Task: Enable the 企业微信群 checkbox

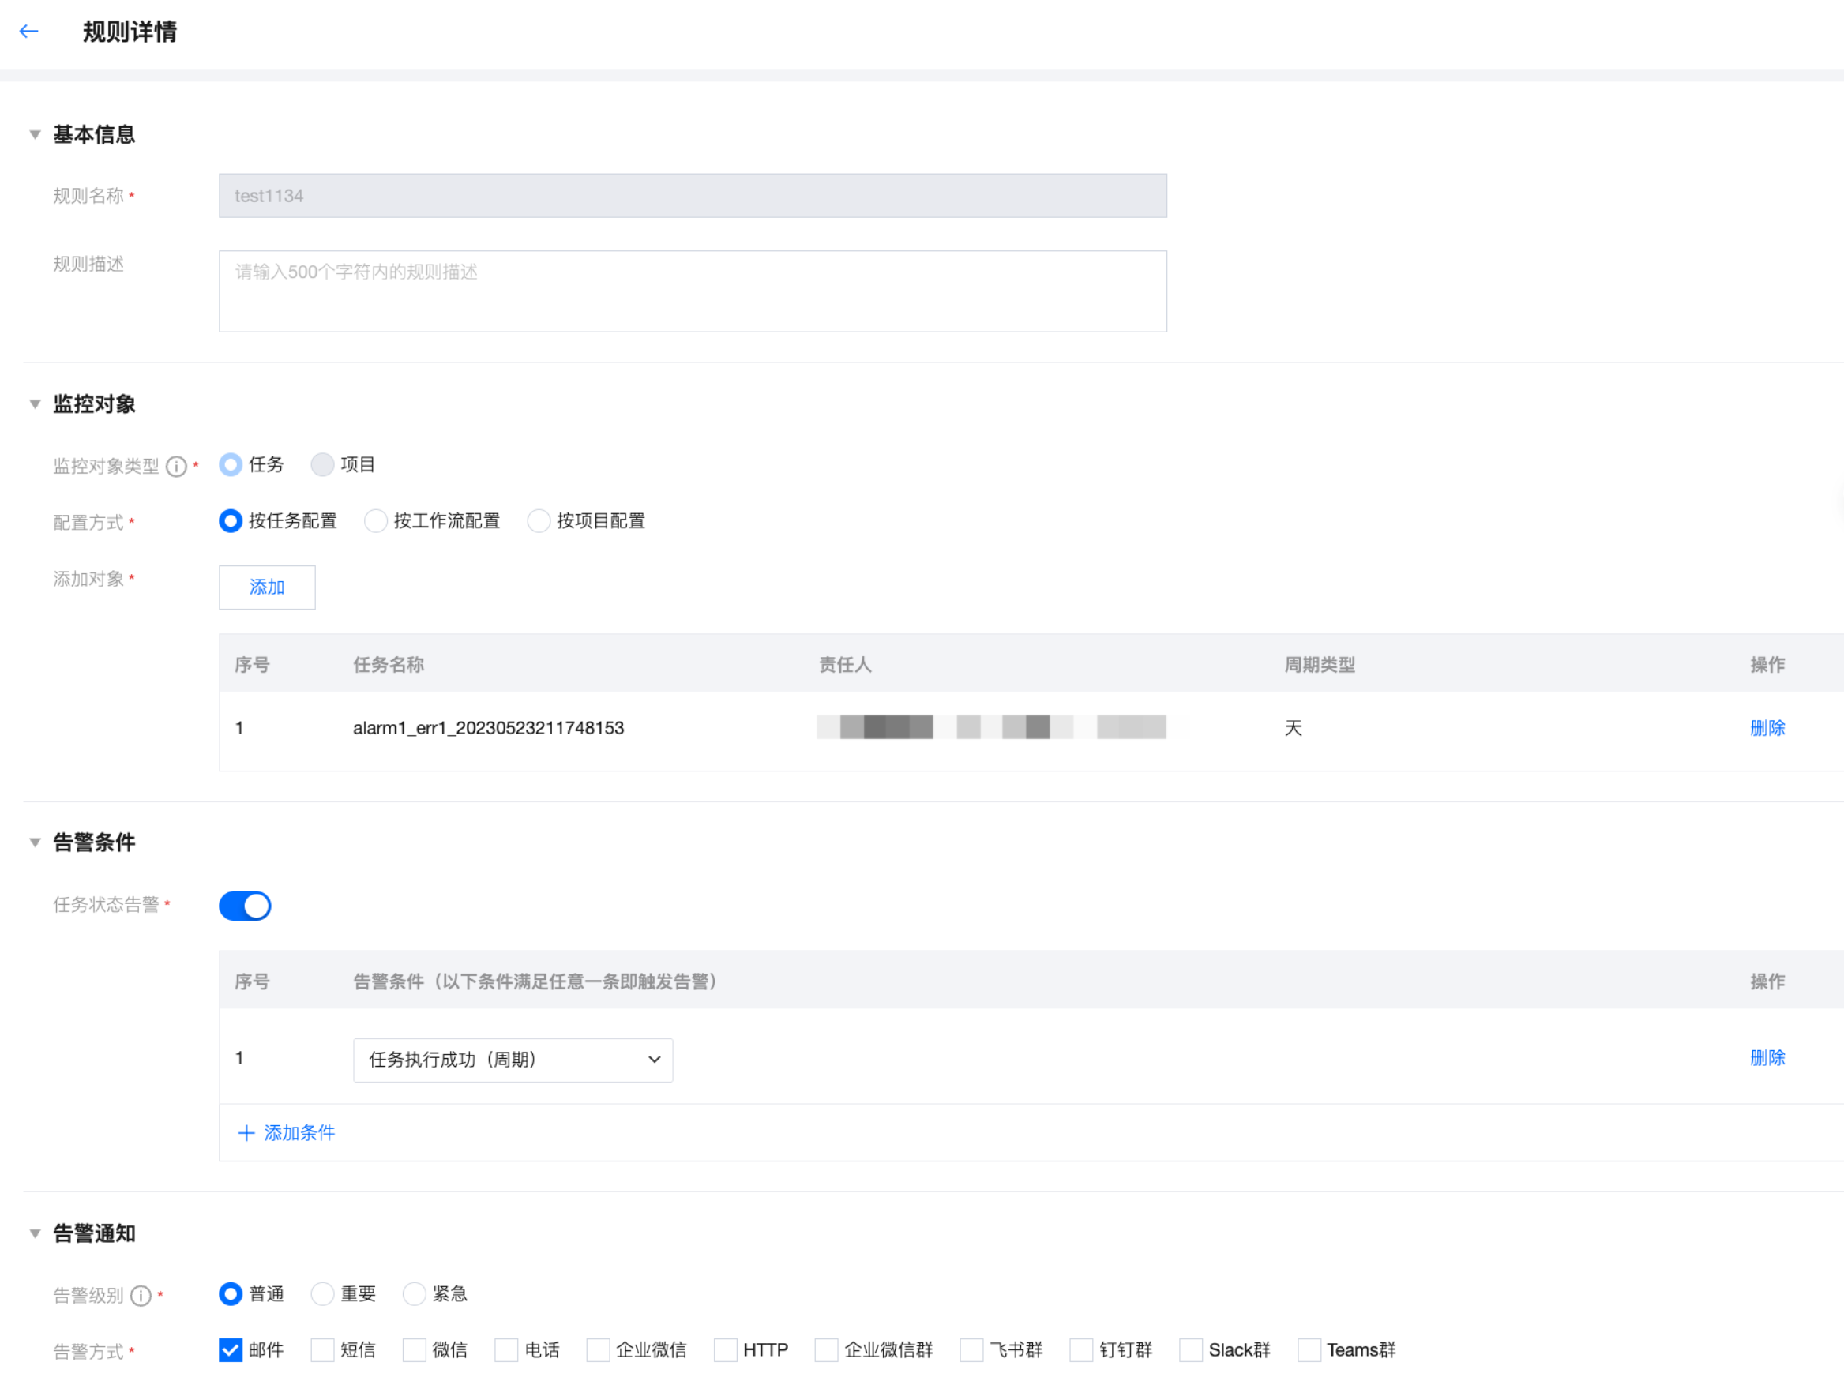Action: click(x=826, y=1350)
